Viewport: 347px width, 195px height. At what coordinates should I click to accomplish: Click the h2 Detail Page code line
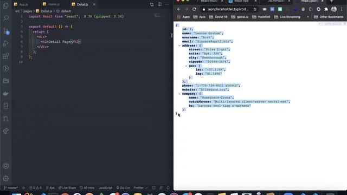pyautogui.click(x=61, y=42)
